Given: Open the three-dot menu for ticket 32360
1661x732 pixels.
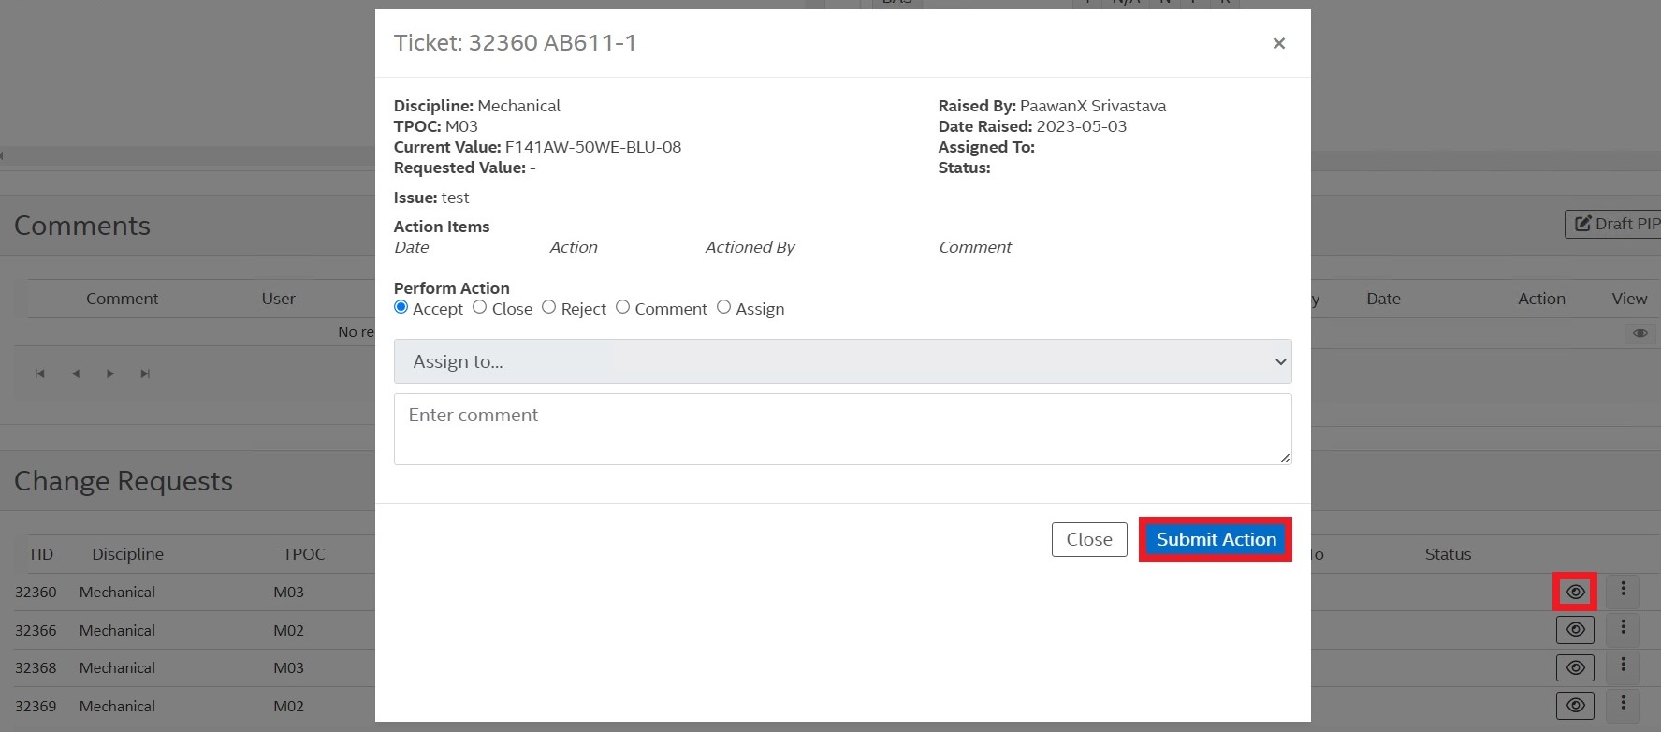Looking at the screenshot, I should (x=1623, y=589).
